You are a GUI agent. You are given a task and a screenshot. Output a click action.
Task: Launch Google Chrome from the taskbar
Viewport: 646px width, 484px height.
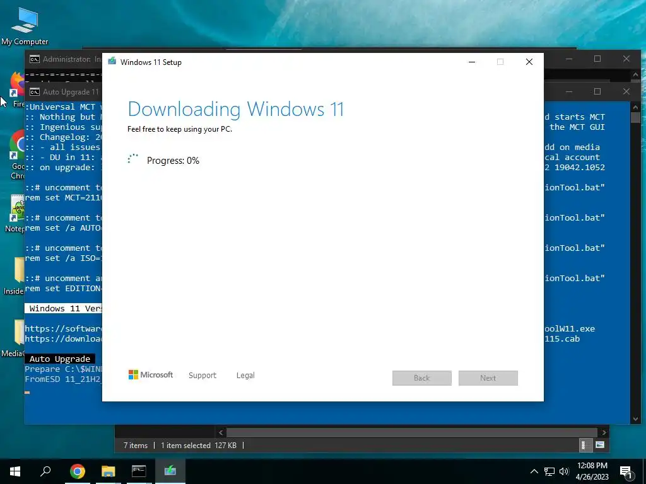pyautogui.click(x=77, y=471)
